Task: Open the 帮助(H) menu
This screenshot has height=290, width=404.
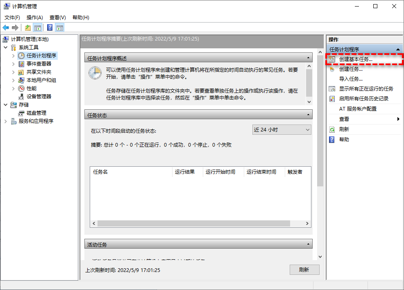Action: (81, 18)
